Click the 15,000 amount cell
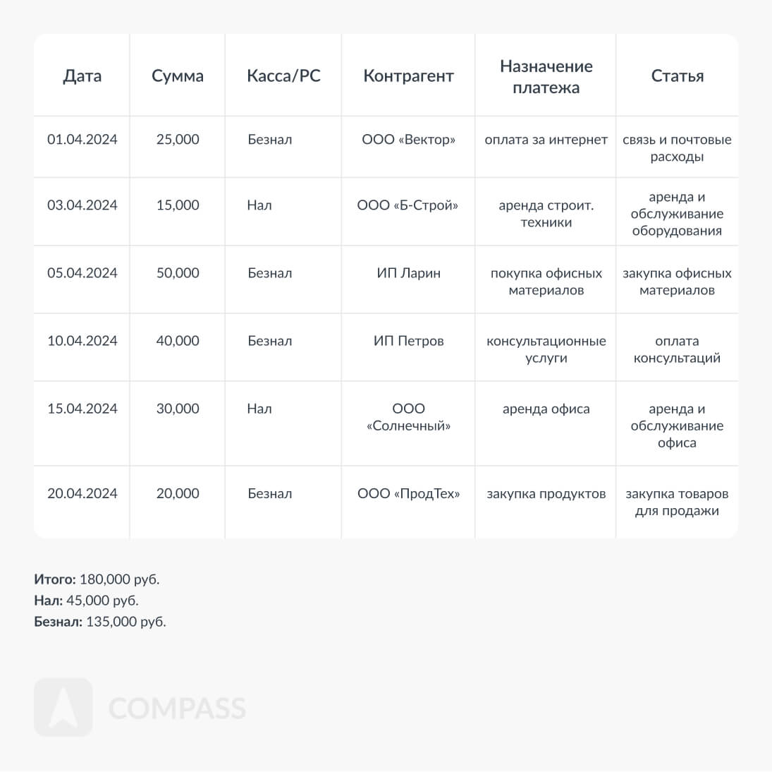772x772 pixels. pos(178,205)
